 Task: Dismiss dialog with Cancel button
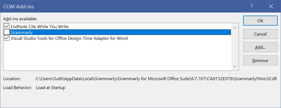[260, 34]
